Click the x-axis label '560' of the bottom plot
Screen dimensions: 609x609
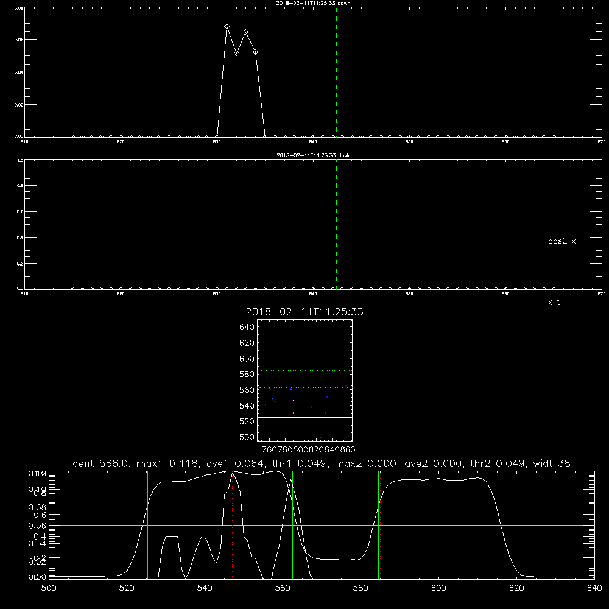(x=283, y=588)
